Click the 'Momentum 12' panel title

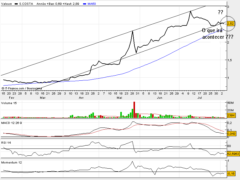click(11, 163)
